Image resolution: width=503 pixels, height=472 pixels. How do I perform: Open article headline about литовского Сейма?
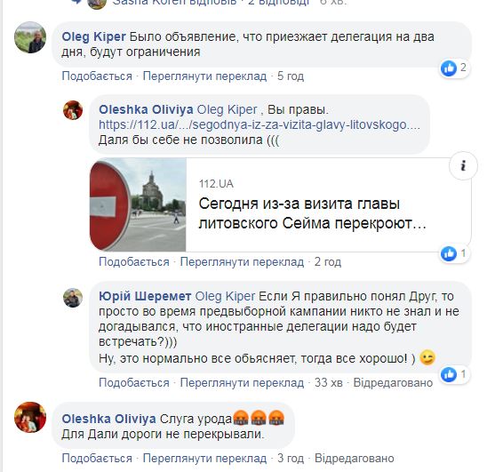click(x=313, y=213)
